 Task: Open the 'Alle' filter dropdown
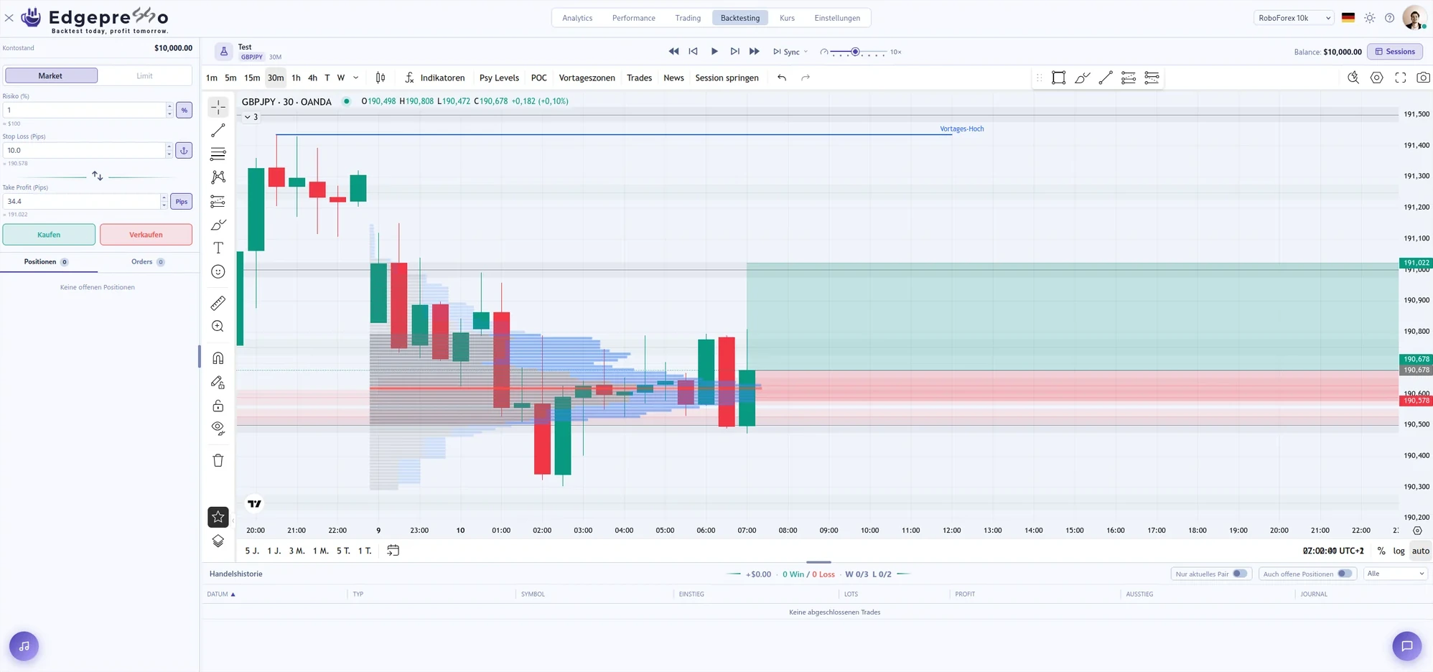1395,574
